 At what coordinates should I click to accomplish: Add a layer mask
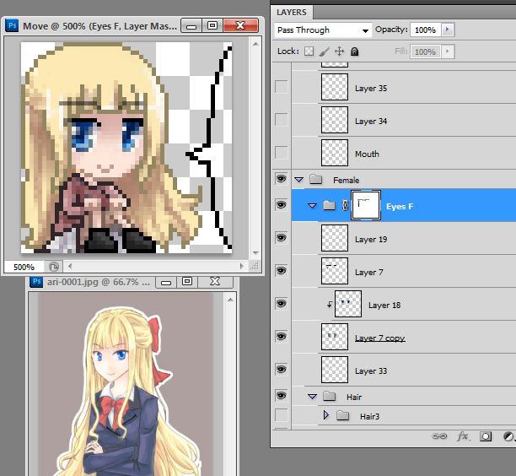485,436
